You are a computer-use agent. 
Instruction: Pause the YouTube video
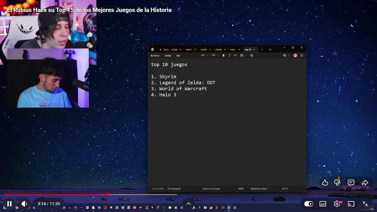coord(9,204)
